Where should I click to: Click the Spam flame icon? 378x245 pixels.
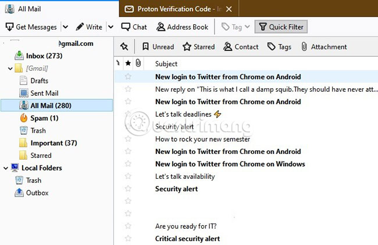tap(24, 118)
